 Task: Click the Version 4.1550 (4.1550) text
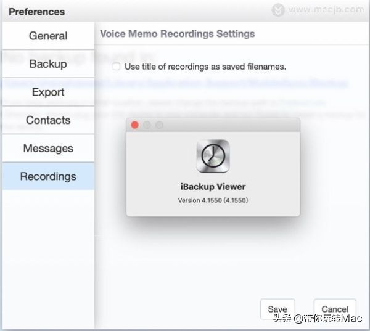[x=213, y=200]
